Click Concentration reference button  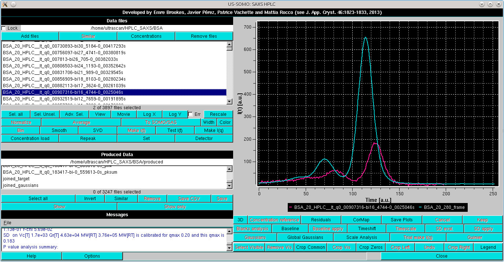pos(274,220)
